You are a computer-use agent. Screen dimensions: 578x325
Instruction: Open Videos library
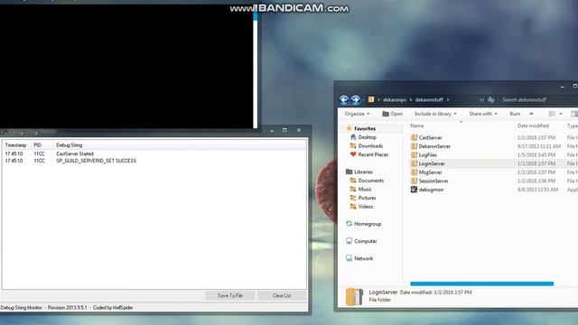click(x=366, y=207)
